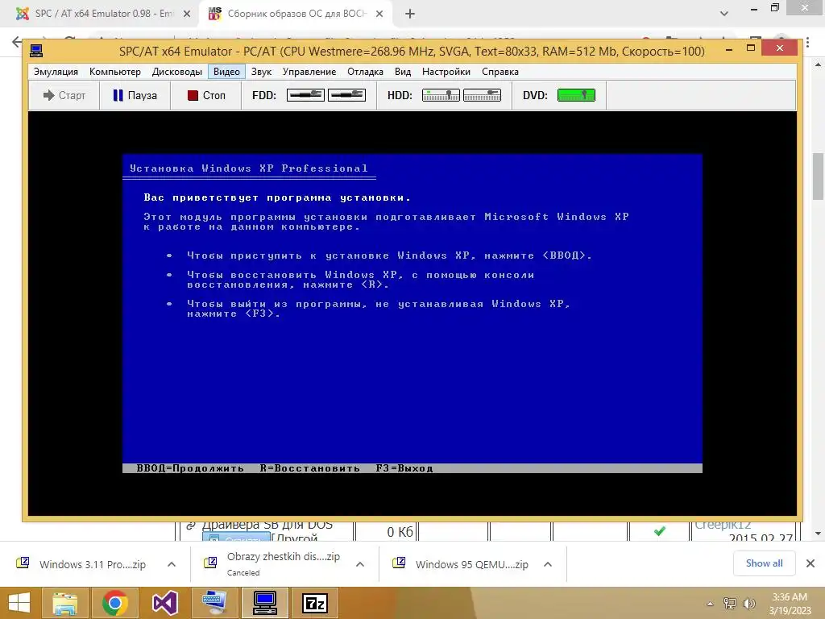825x619 pixels.
Task: Click ВВОД=Продолжить in the setup status bar
Action: pos(190,468)
